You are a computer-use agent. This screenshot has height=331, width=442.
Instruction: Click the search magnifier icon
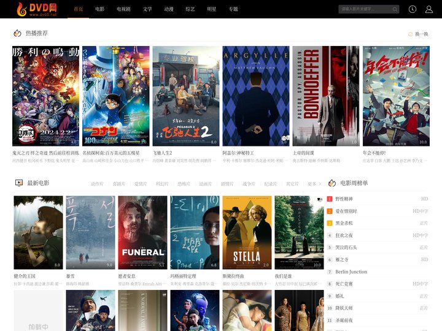point(395,9)
